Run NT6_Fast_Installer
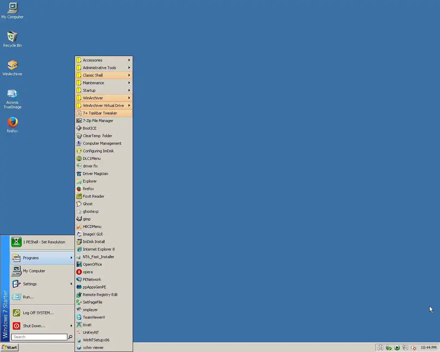Viewport: 440px width, 352px height. pos(104,257)
